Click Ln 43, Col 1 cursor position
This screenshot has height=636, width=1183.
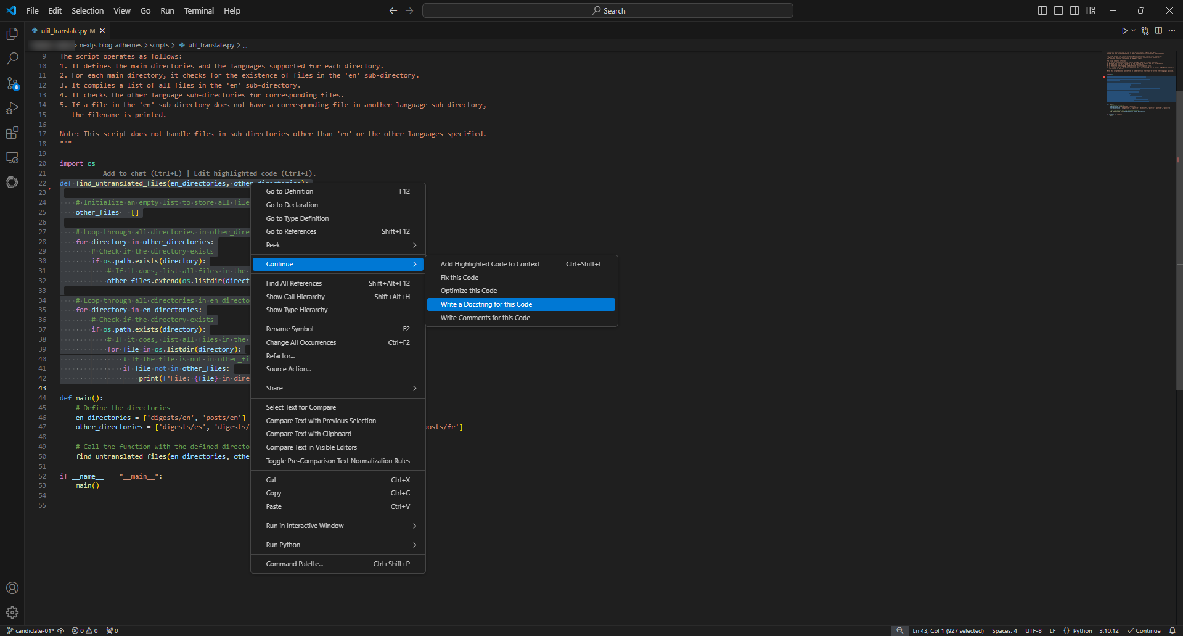[x=948, y=630]
